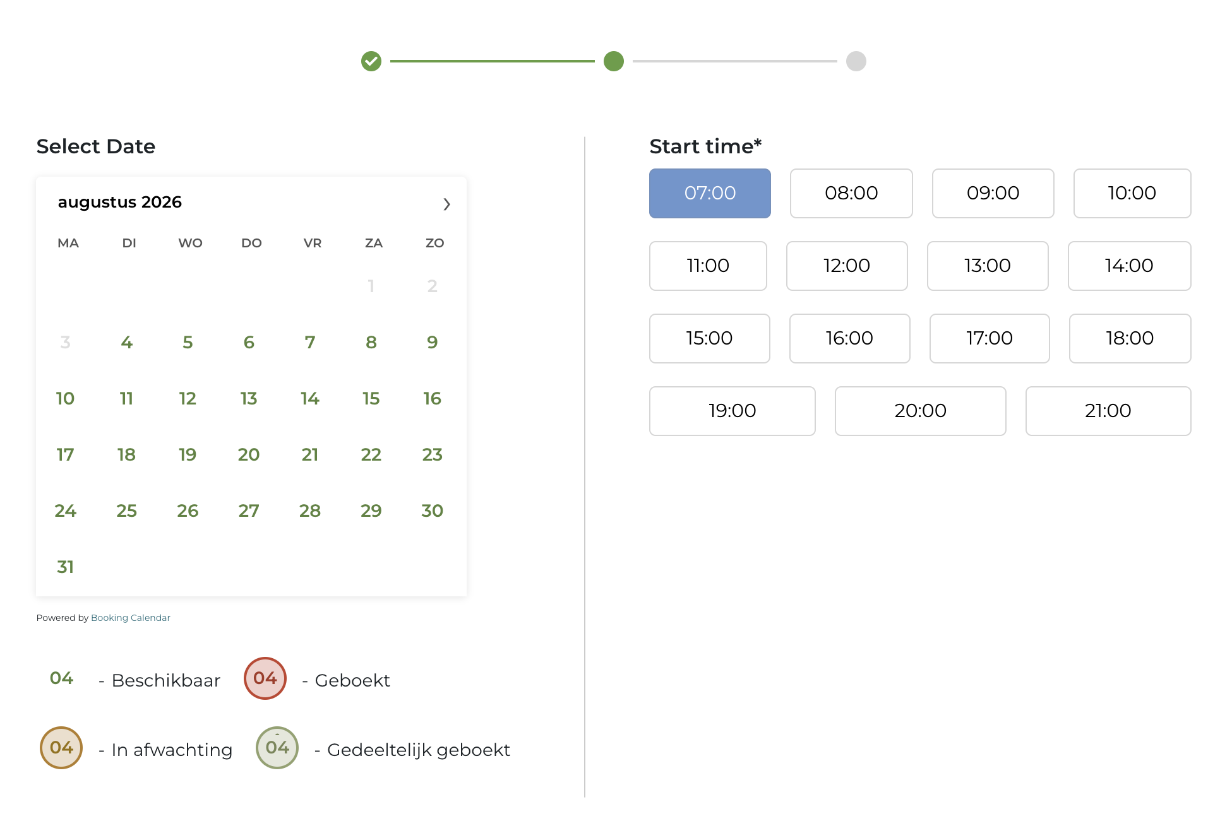The height and width of the screenshot is (838, 1220).
Task: Choose 10:00 as start time
Action: [1132, 193]
